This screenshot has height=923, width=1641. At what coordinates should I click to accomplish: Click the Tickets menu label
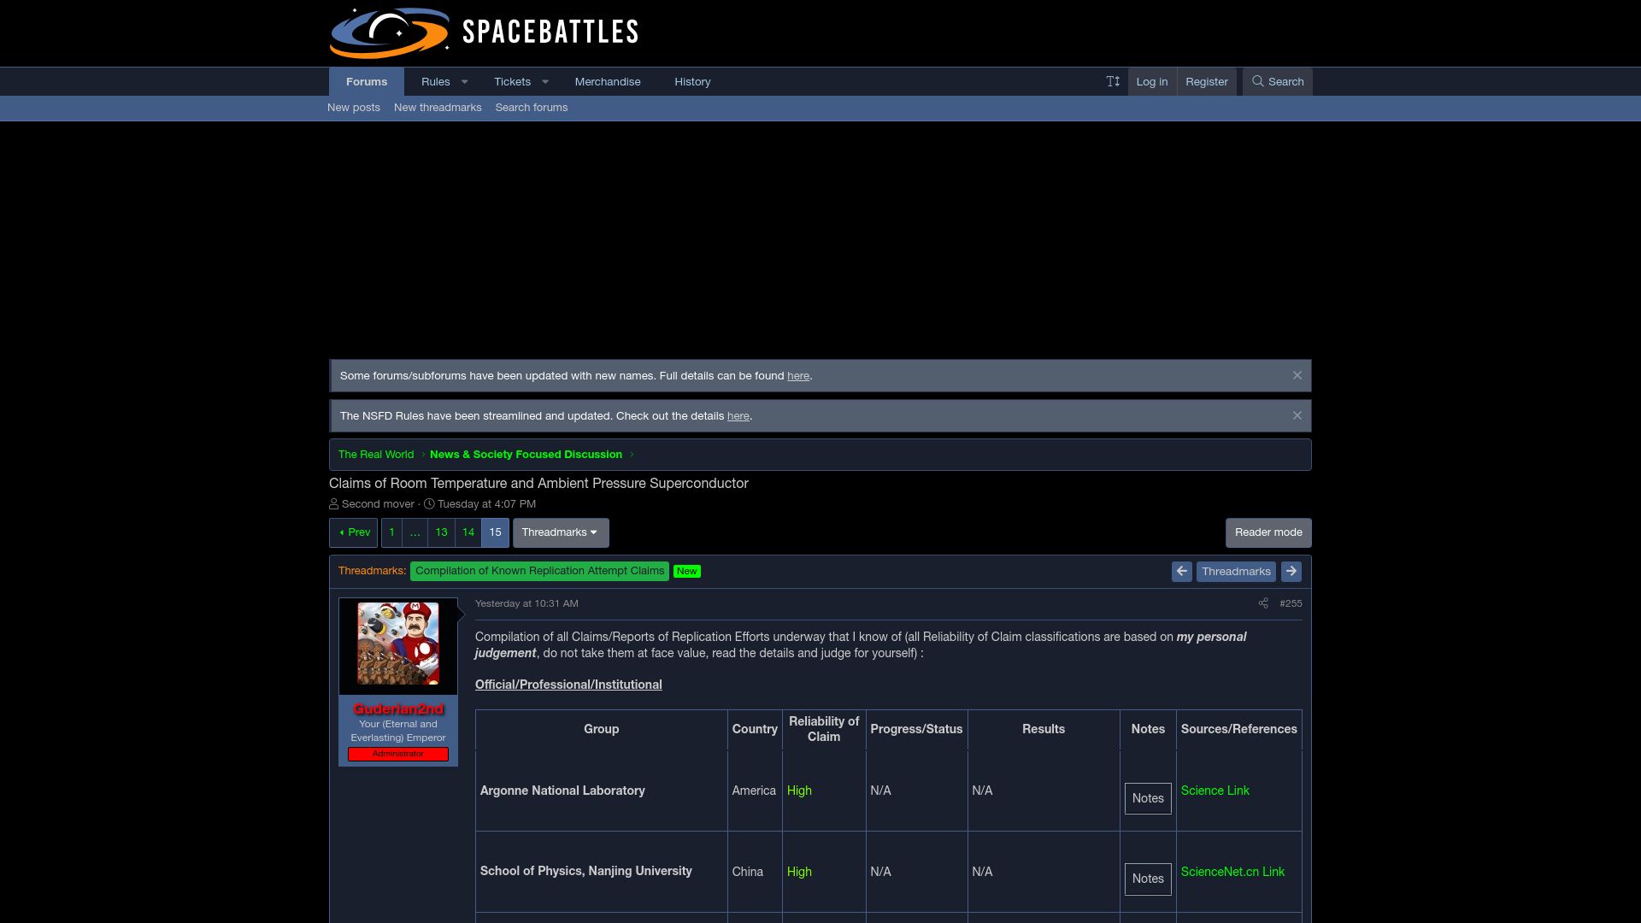click(512, 81)
